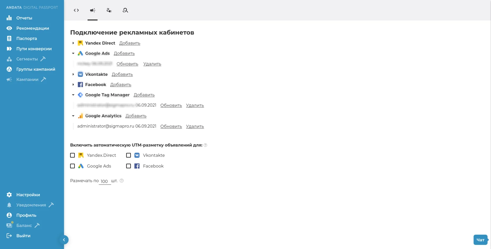Open Recommendations eye icon in sidebar

(9, 28)
